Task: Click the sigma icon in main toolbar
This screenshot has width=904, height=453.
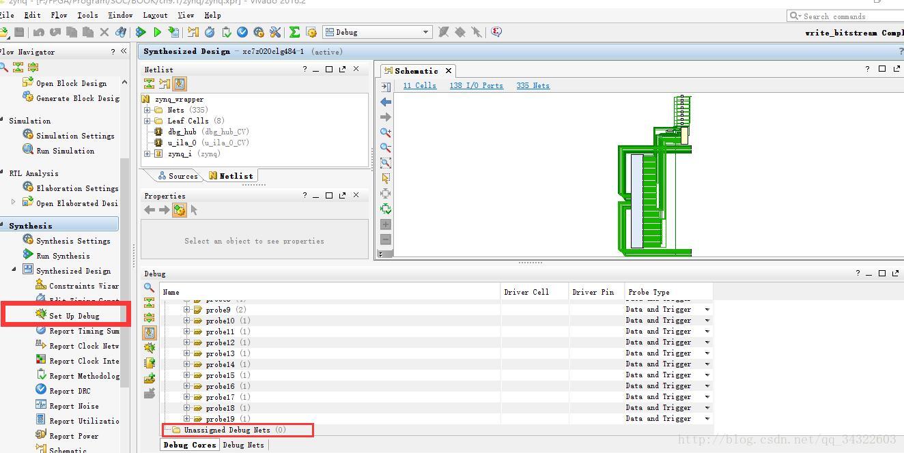Action: (x=294, y=32)
